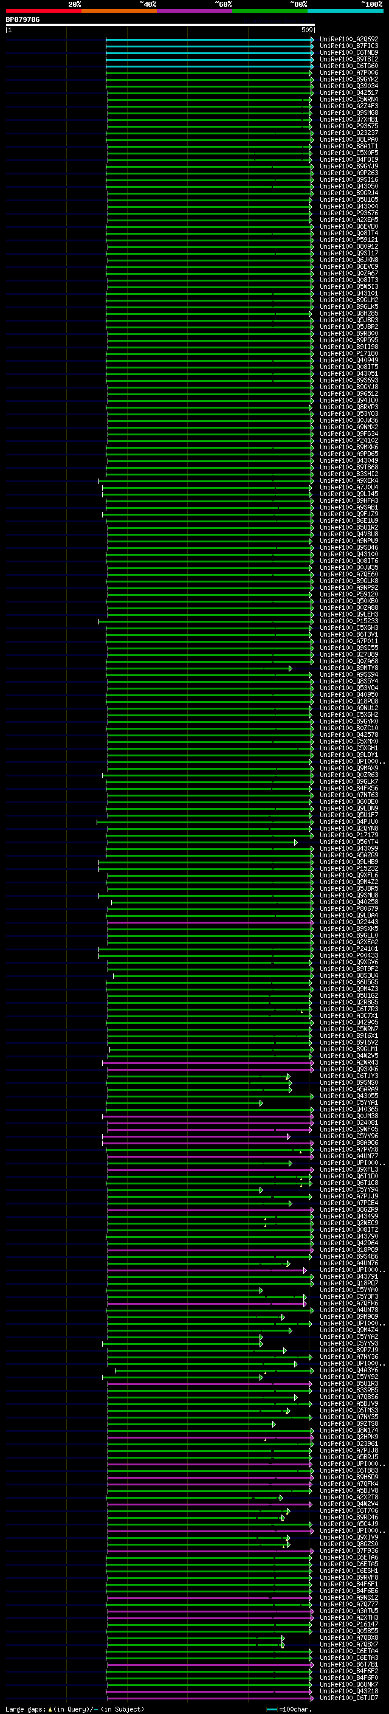Image resolution: width=389 pixels, height=1714 pixels.
Task: Click the purple alignment bar of UniRef100_O22443
Action: tap(210, 922)
